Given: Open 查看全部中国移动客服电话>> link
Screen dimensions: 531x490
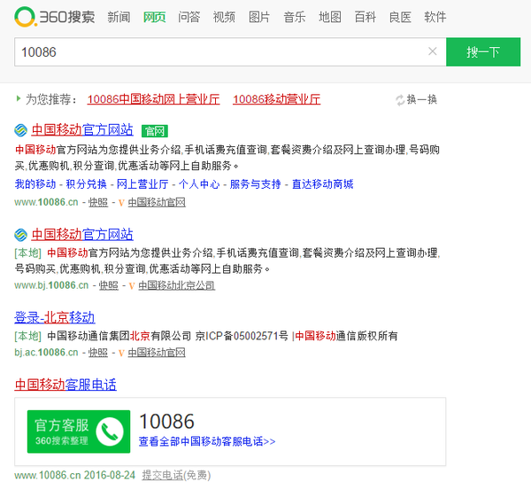Looking at the screenshot, I should click(x=207, y=441).
